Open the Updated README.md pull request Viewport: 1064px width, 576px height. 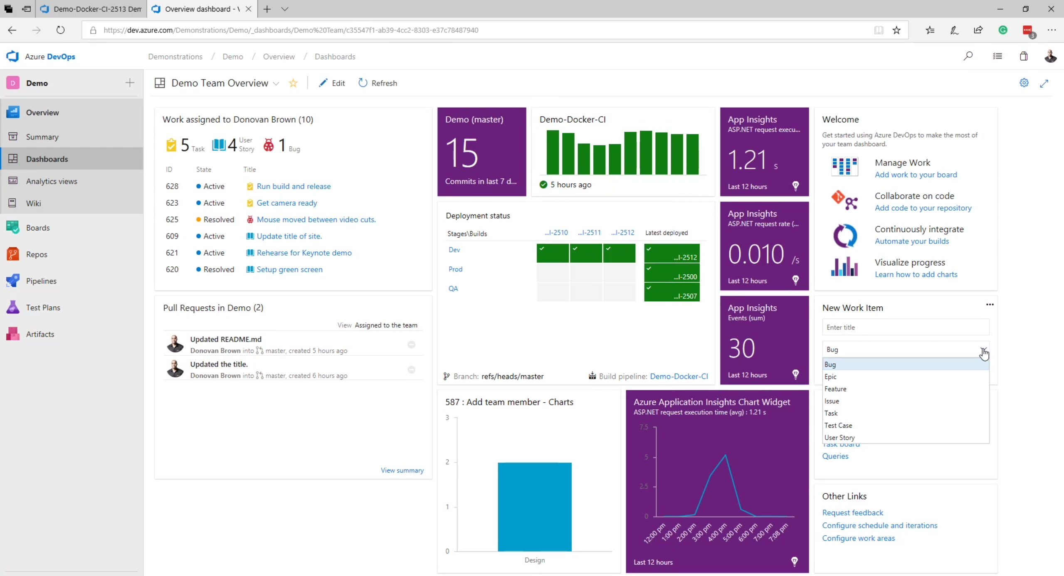point(226,339)
